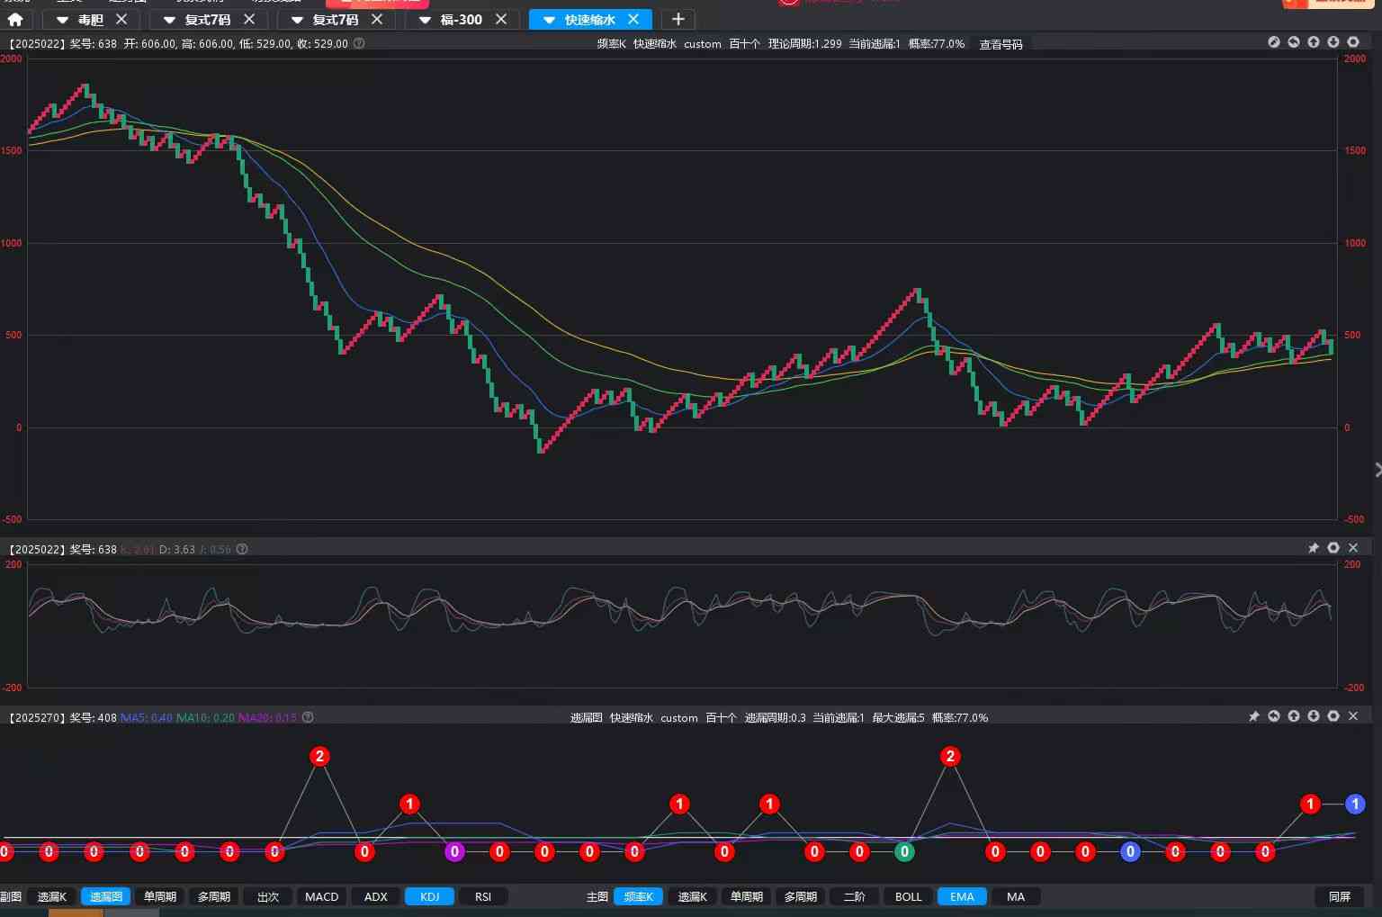Click the 同屏 button
The width and height of the screenshot is (1382, 917).
point(1340,896)
